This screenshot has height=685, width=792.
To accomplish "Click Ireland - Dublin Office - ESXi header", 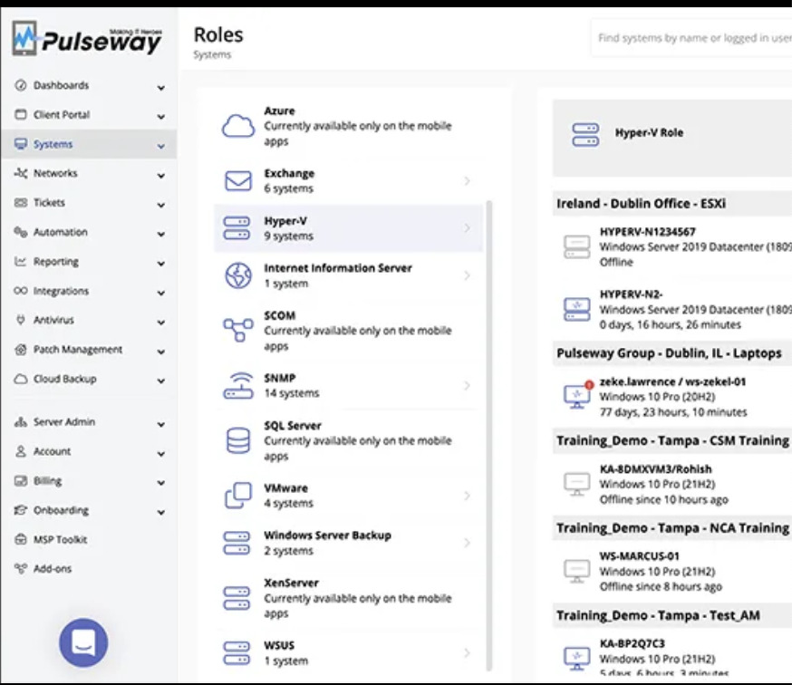I will pyautogui.click(x=672, y=204).
